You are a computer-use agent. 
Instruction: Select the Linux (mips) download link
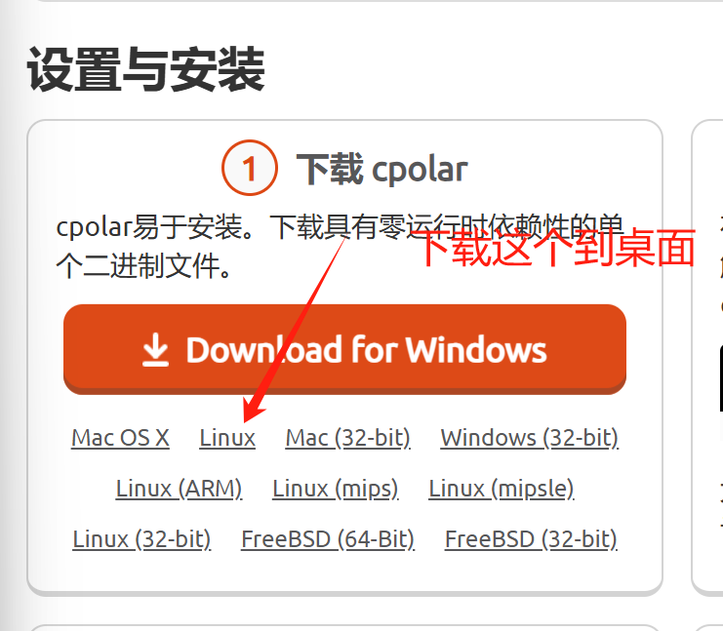[x=336, y=489]
